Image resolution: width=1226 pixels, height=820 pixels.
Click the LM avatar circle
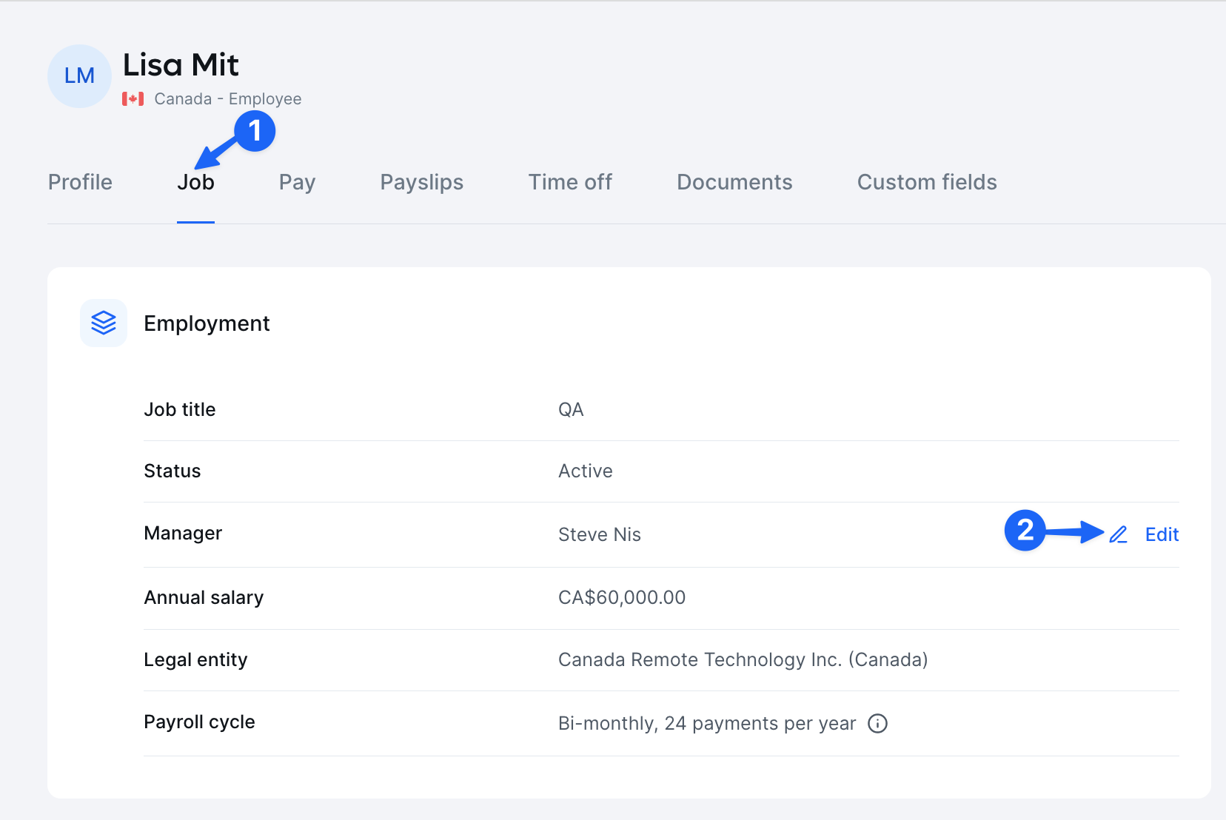(78, 75)
